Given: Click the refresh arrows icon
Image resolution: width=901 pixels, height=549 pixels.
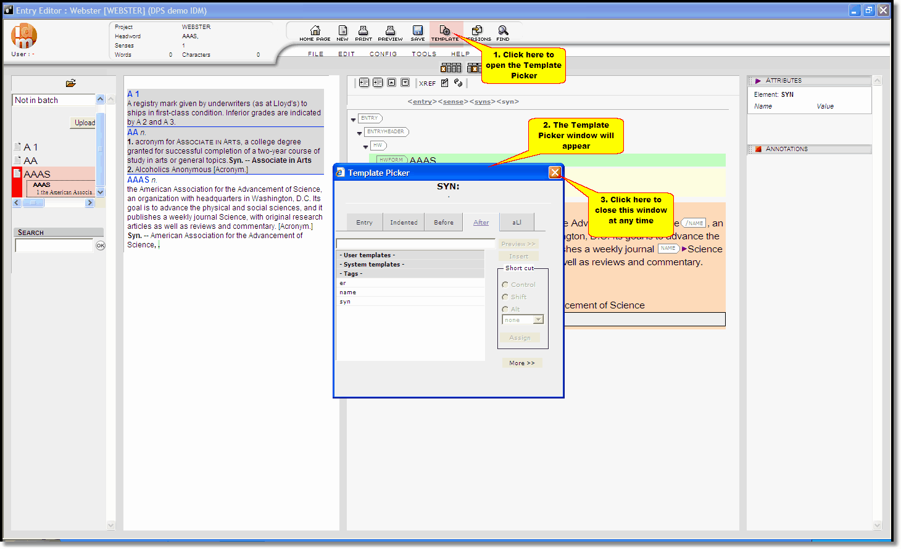Looking at the screenshot, I should 458,83.
